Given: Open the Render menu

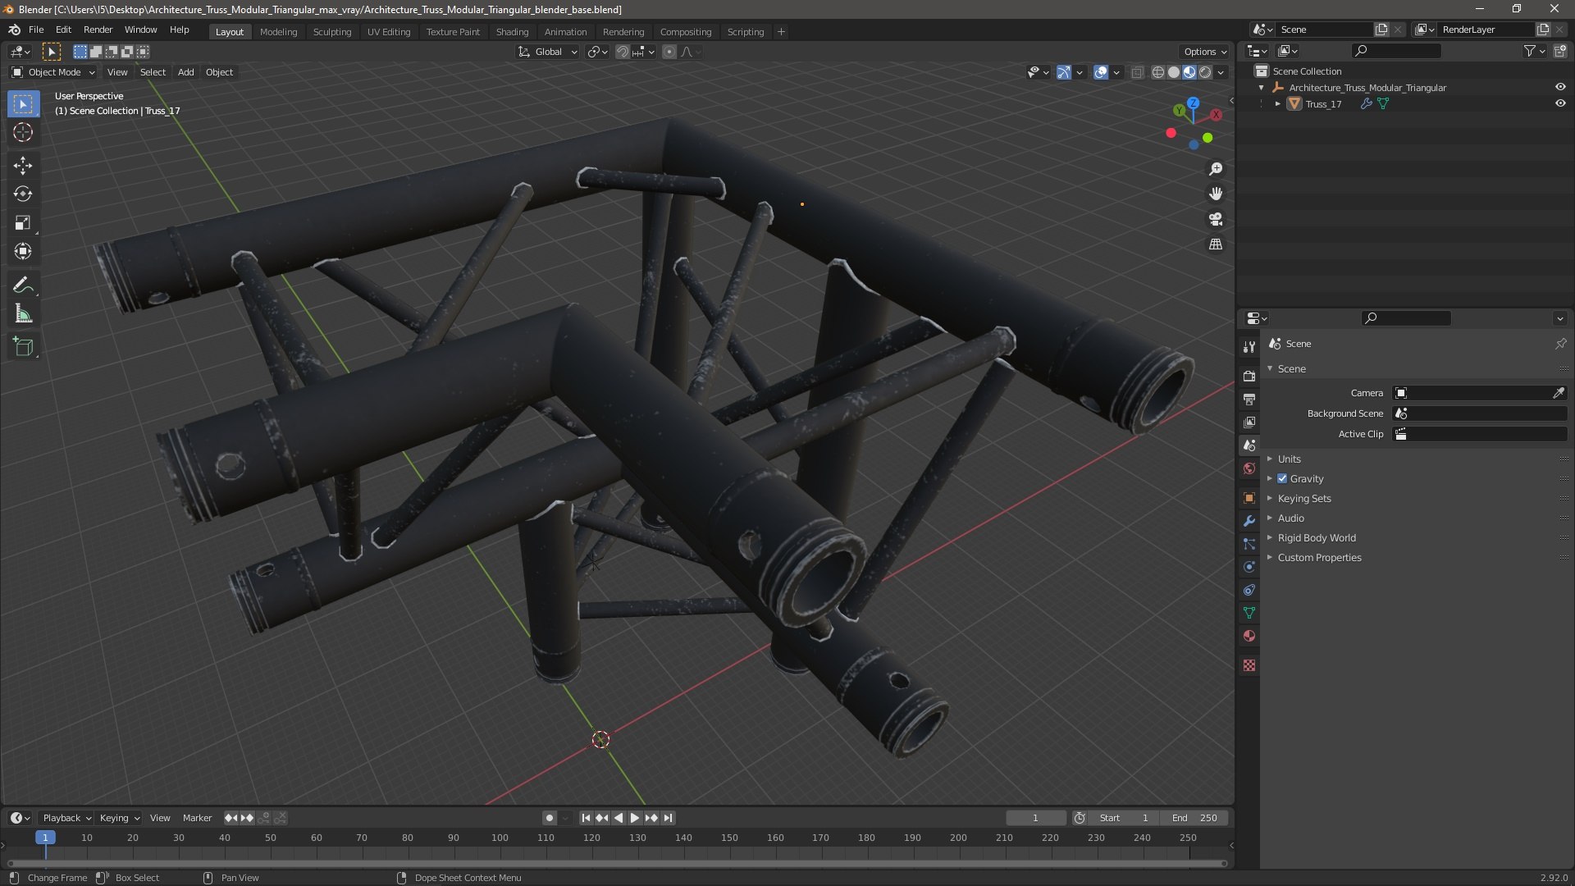Looking at the screenshot, I should pyautogui.click(x=98, y=30).
